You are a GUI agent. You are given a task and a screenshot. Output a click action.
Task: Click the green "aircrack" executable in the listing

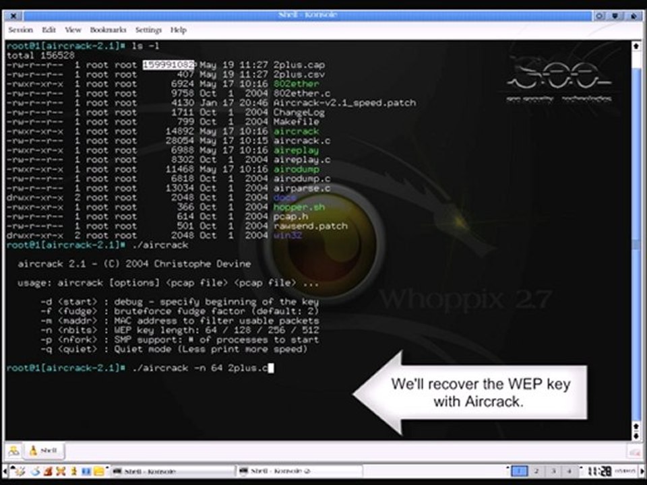[x=297, y=131]
